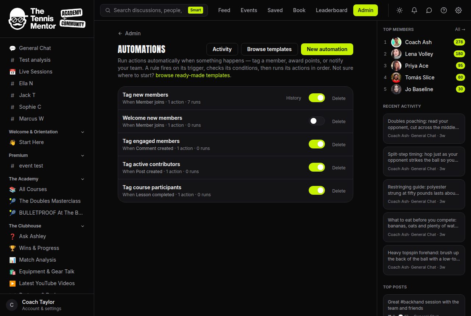This screenshot has height=316, width=471.
Task: Toggle the light/dark theme sun icon
Action: 400,10
